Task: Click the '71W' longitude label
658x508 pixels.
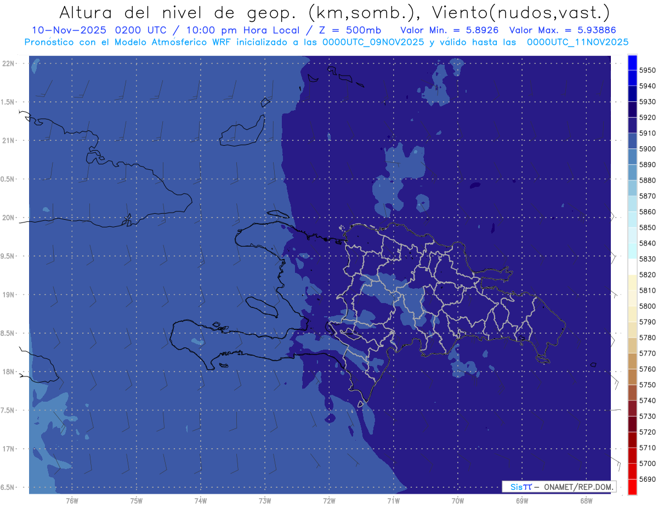Action: [x=394, y=501]
